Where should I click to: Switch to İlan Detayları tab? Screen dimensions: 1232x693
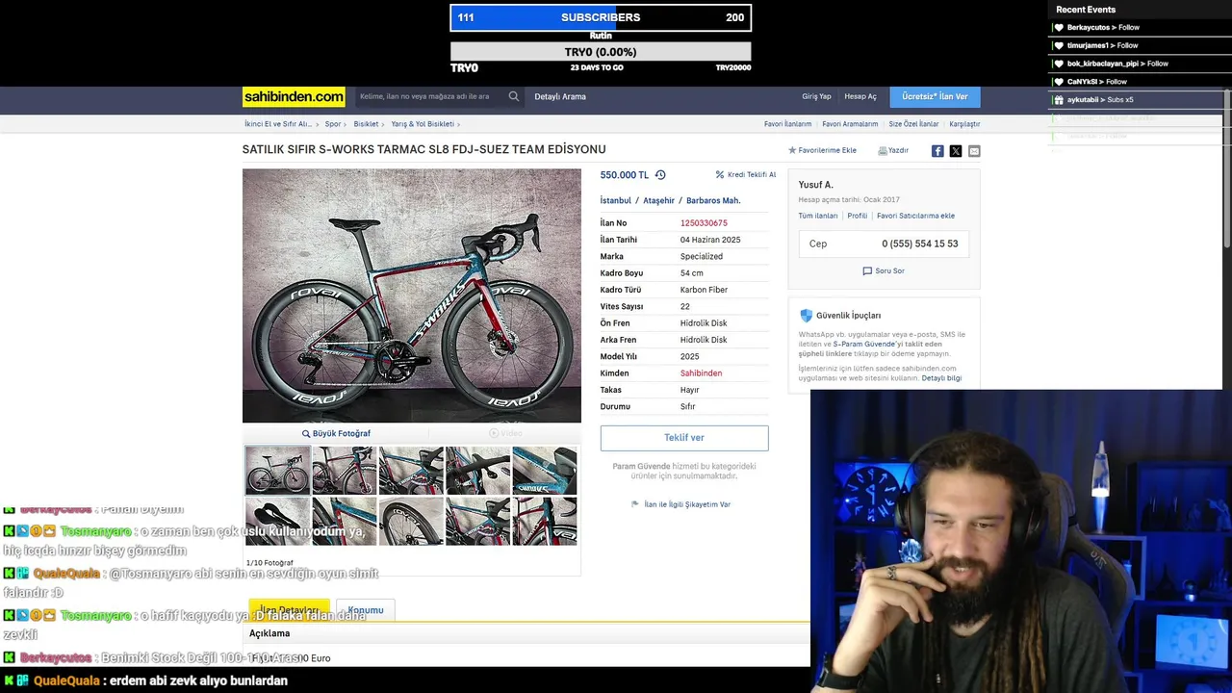(289, 610)
